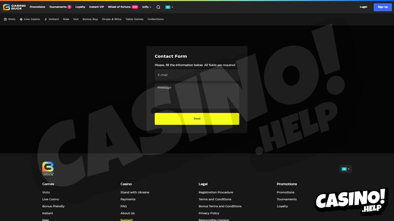The height and width of the screenshot is (221, 394).
Task: Open footer Tournaments link
Action: click(x=287, y=199)
